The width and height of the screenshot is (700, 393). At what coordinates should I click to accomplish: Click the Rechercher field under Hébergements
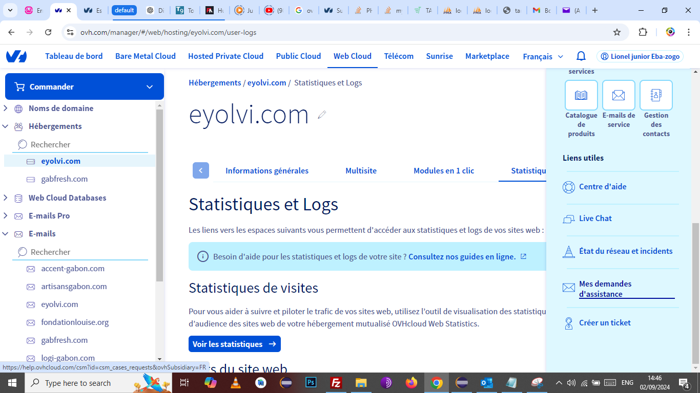(82, 145)
